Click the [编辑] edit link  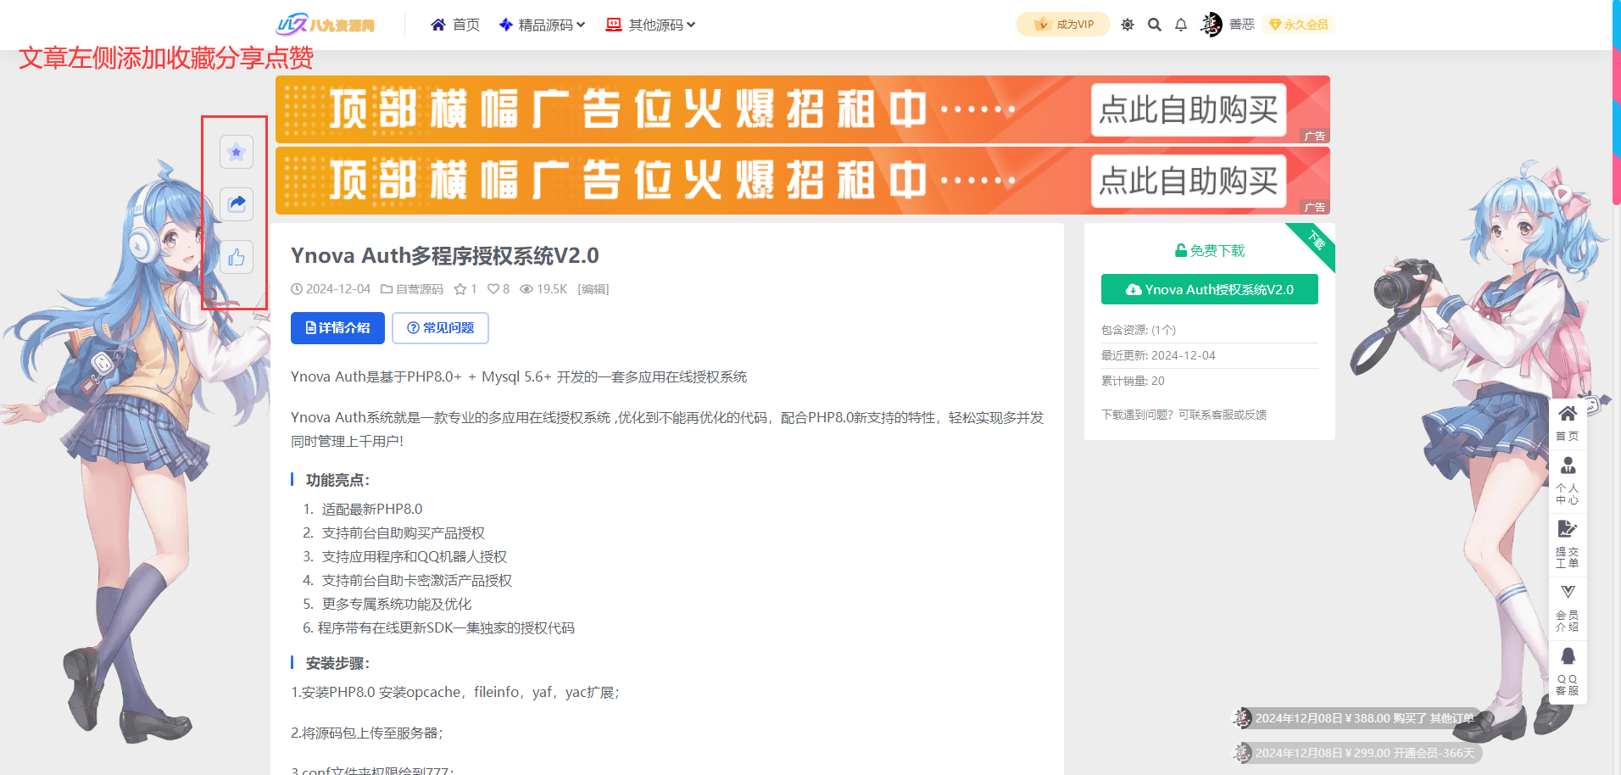click(593, 289)
